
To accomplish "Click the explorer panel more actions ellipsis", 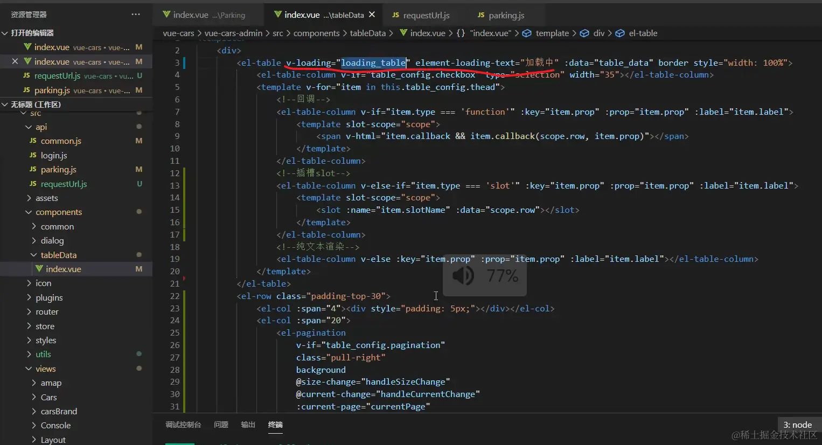I will point(135,15).
